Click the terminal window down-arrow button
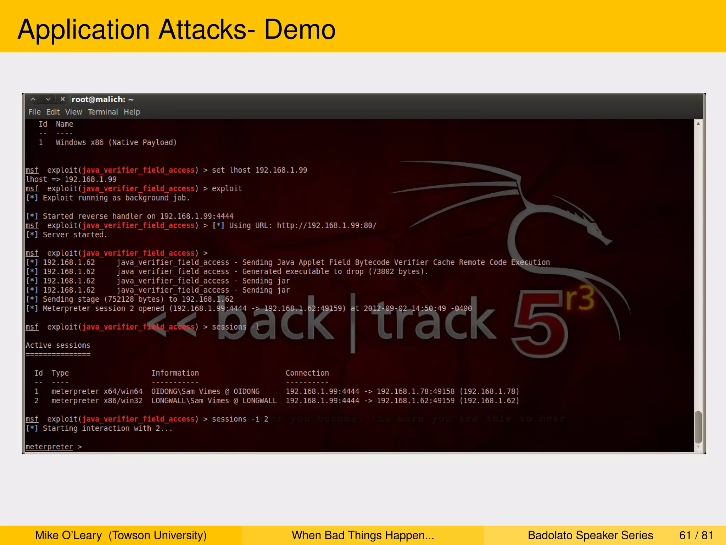Image resolution: width=726 pixels, height=545 pixels. coord(48,99)
